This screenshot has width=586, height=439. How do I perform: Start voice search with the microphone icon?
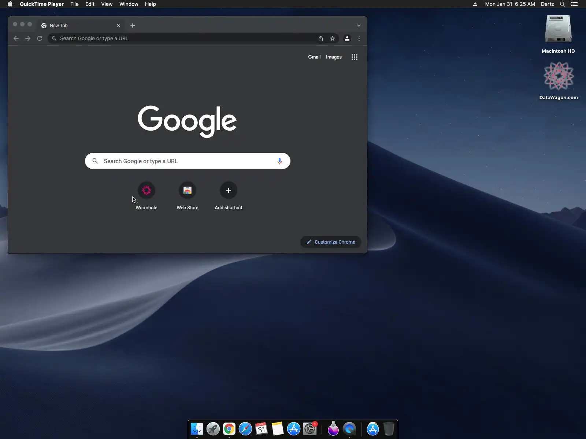coord(279,161)
